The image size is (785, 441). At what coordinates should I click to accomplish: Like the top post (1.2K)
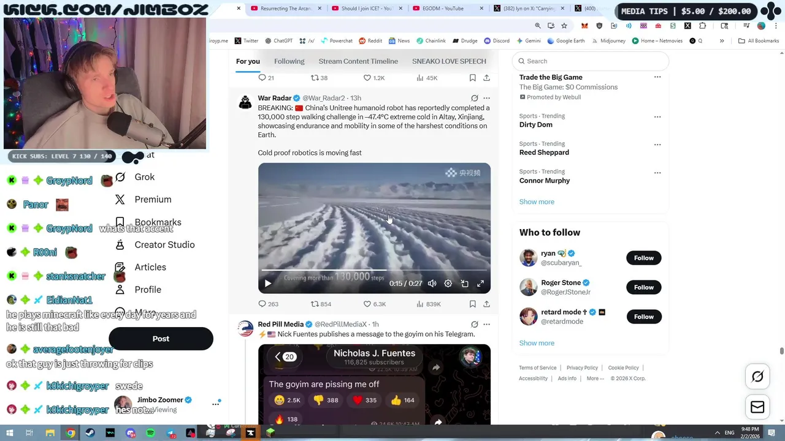(x=374, y=78)
